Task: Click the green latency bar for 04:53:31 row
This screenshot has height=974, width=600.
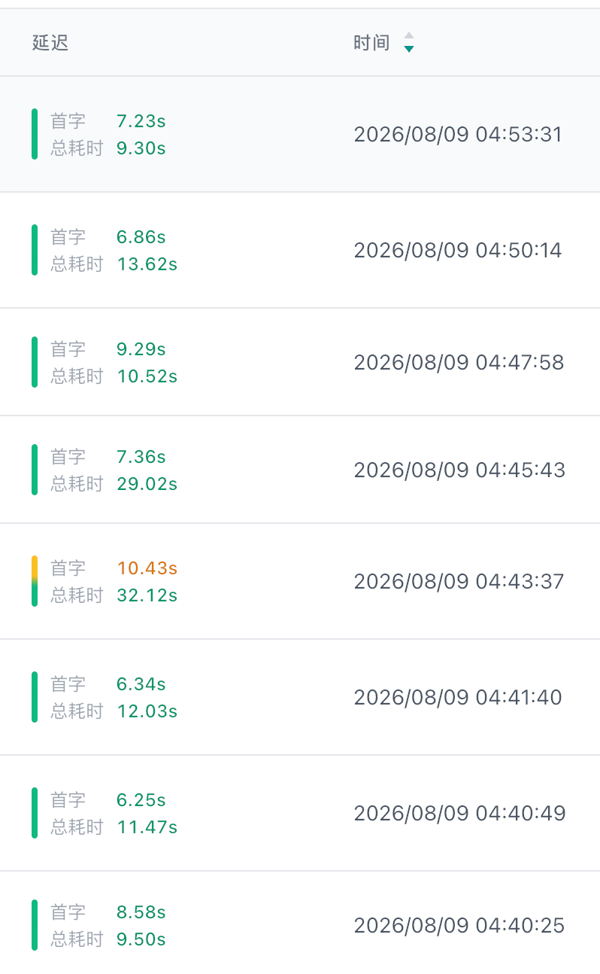Action: [35, 134]
